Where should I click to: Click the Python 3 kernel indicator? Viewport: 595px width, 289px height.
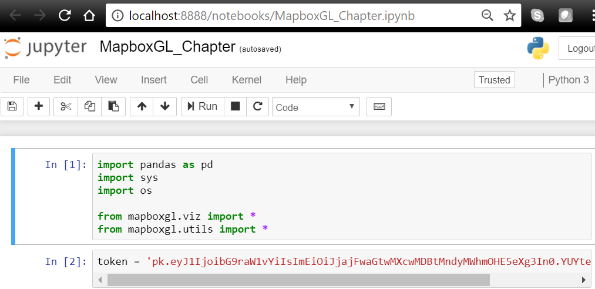569,80
